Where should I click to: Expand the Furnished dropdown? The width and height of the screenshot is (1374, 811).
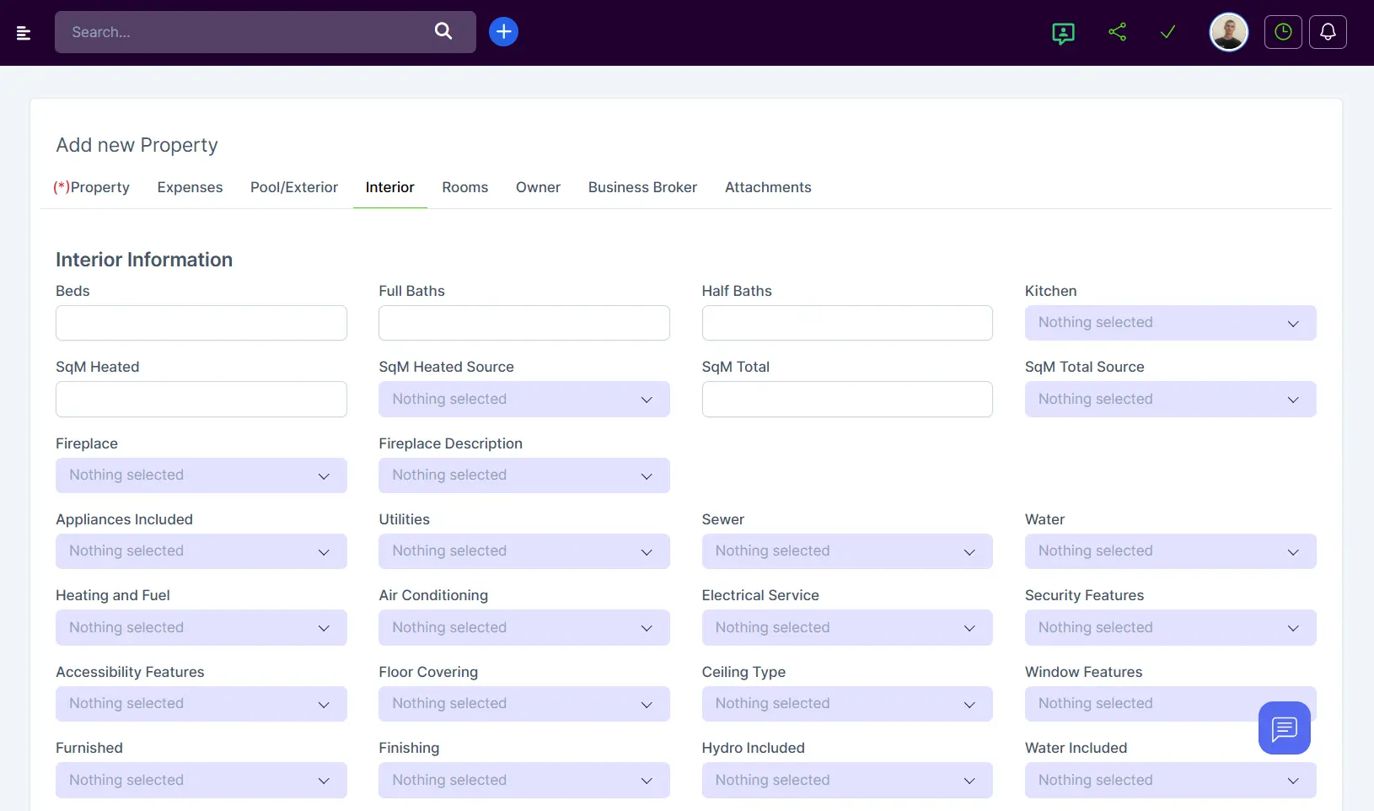[x=201, y=781]
